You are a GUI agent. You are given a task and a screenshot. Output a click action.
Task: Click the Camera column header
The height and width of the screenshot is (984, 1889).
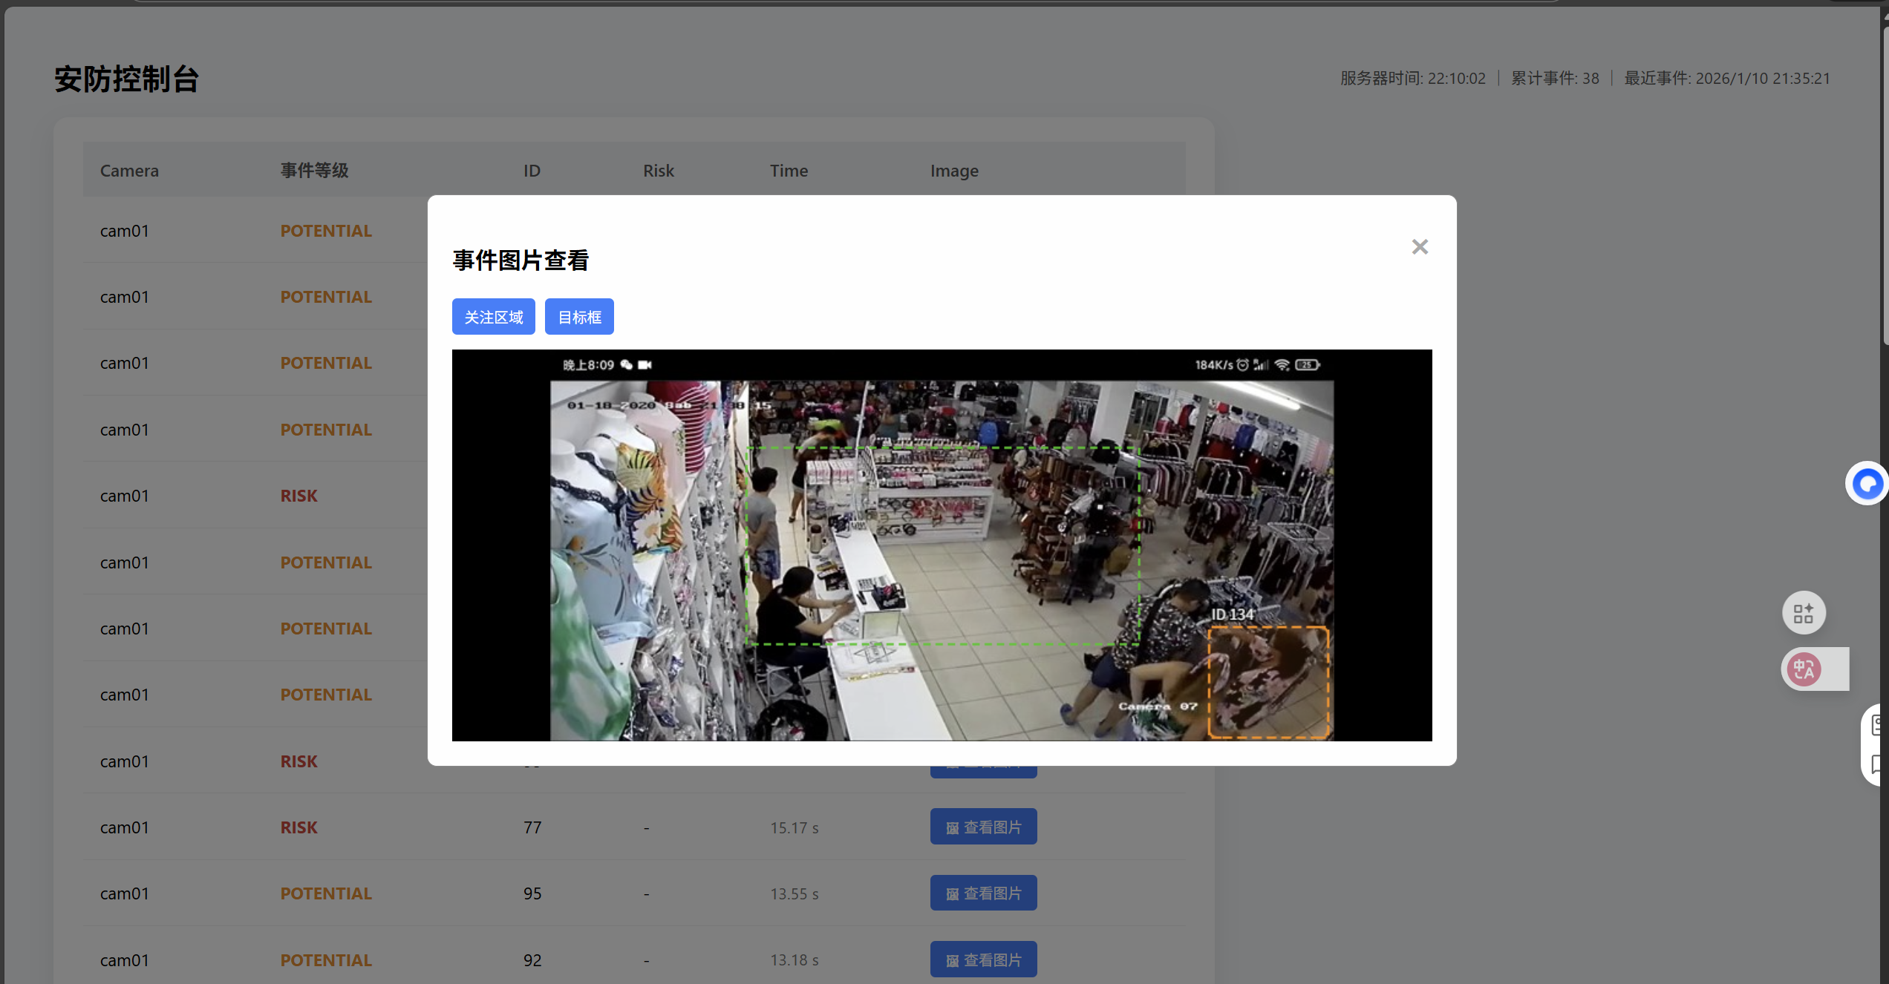coord(129,171)
